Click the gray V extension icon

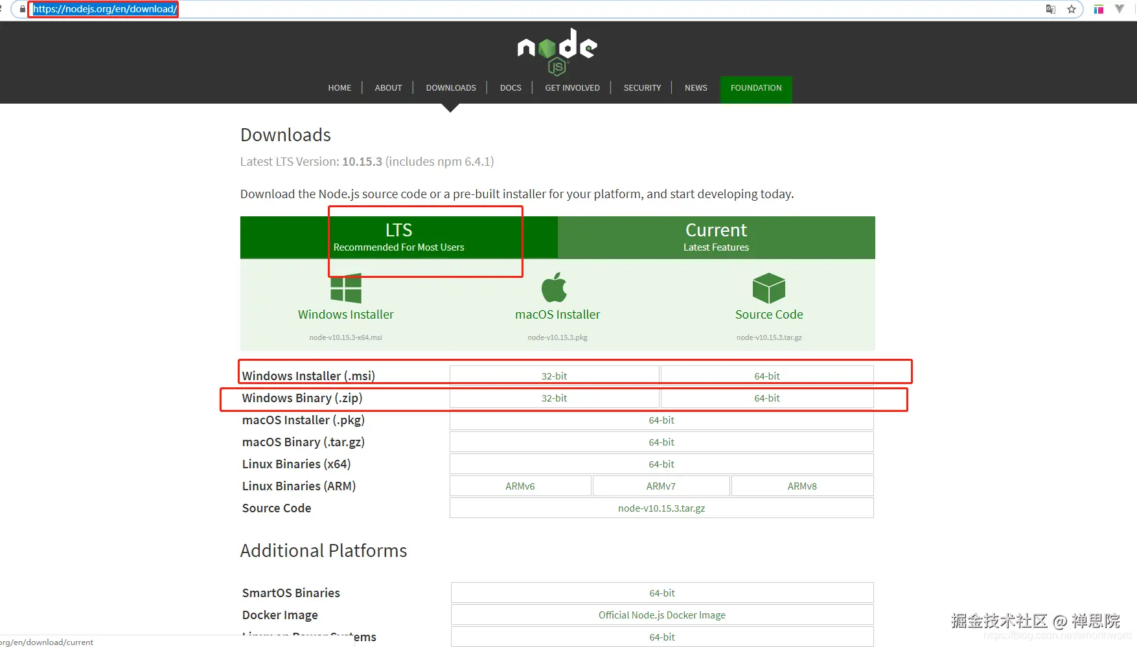(1120, 9)
